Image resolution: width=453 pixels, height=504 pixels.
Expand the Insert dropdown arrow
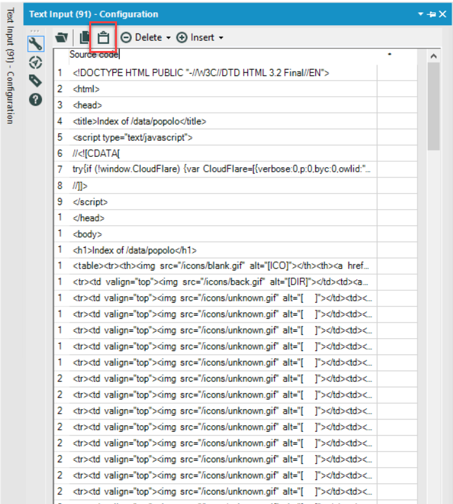click(221, 38)
